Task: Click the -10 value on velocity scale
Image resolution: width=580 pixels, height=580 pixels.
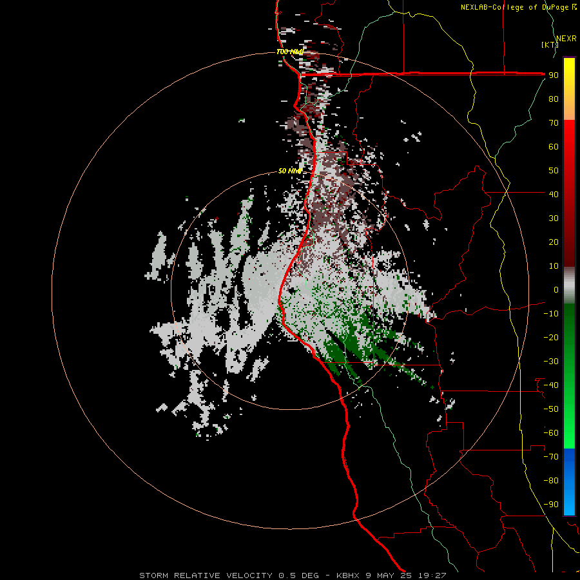Action: 551,314
